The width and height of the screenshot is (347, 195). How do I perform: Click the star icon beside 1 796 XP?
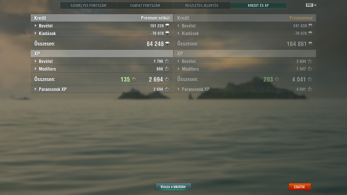pyautogui.click(x=167, y=61)
